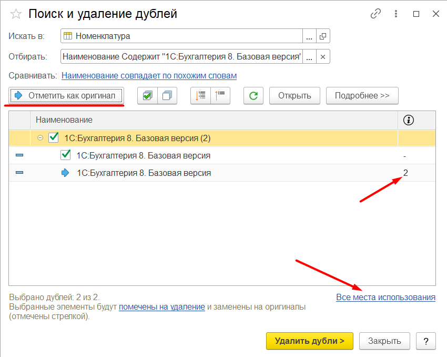Toggle the group checkbox for Базовая версия (2)
Screen dimensions: 447x357
[53, 138]
